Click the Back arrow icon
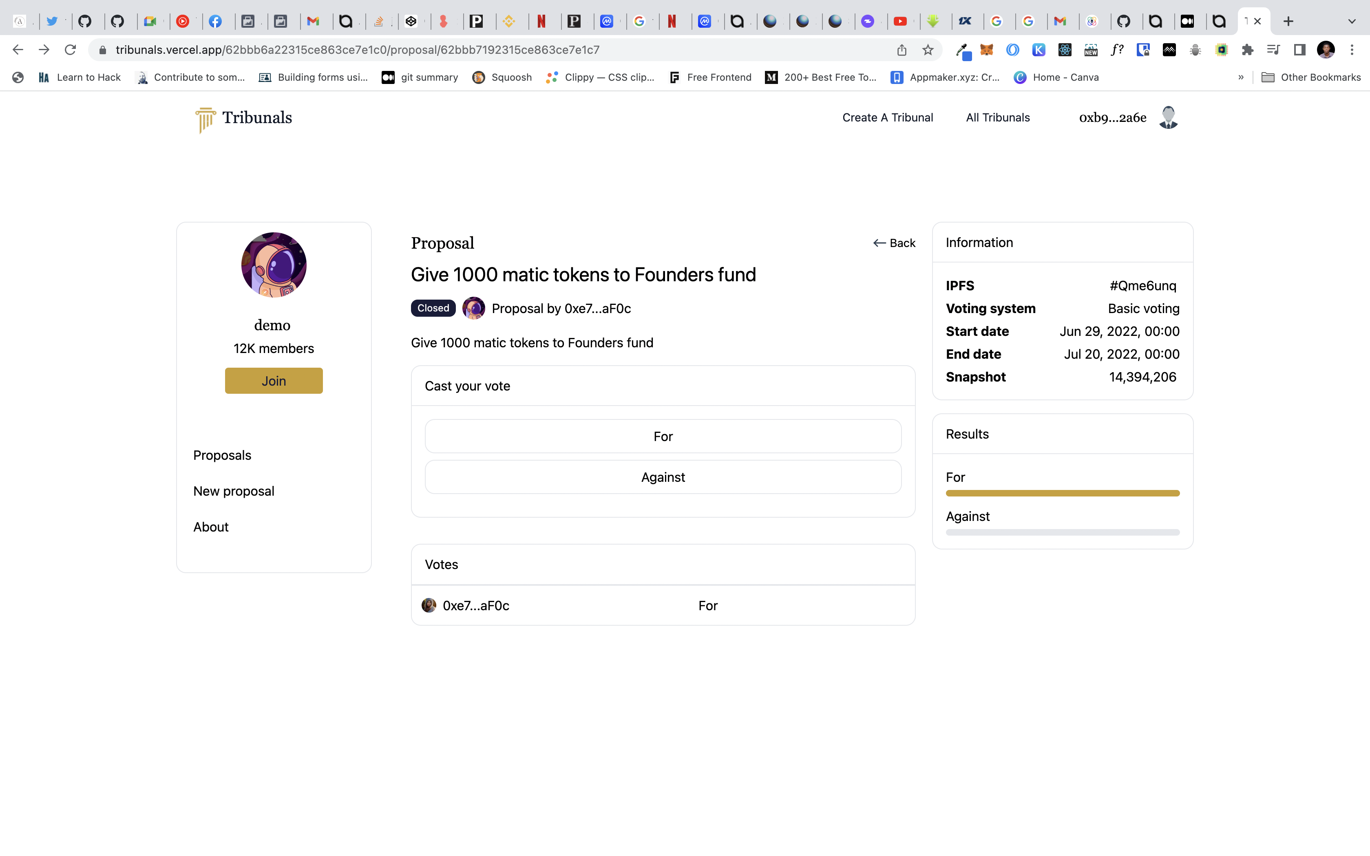 pos(878,243)
